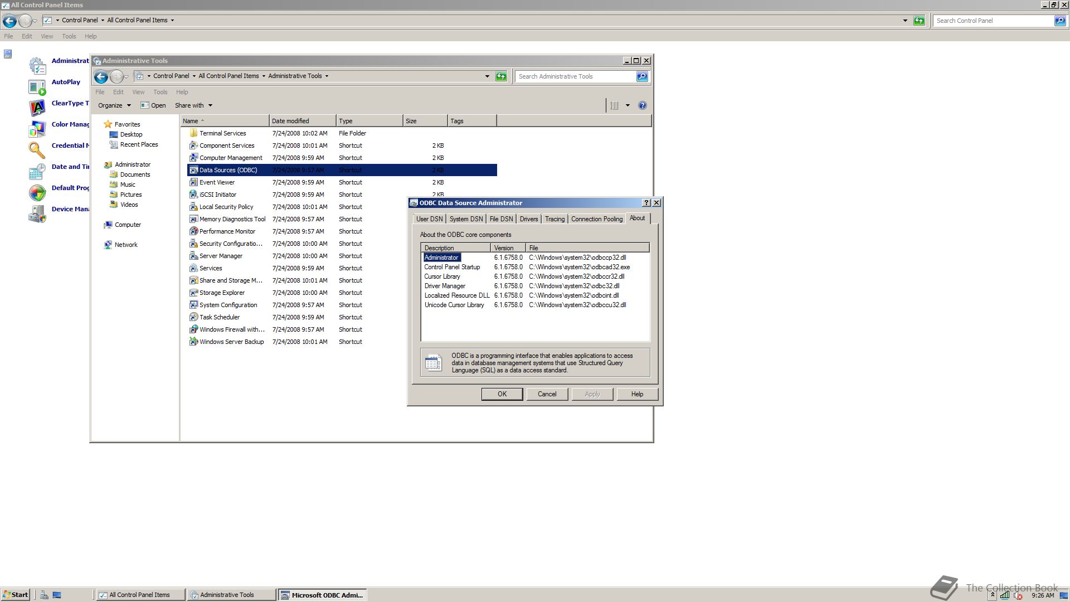Switch to the System DSN tab
Screen dimensions: 1070x602
(x=466, y=219)
